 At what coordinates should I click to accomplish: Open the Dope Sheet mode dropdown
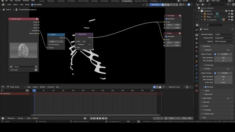click(16, 87)
